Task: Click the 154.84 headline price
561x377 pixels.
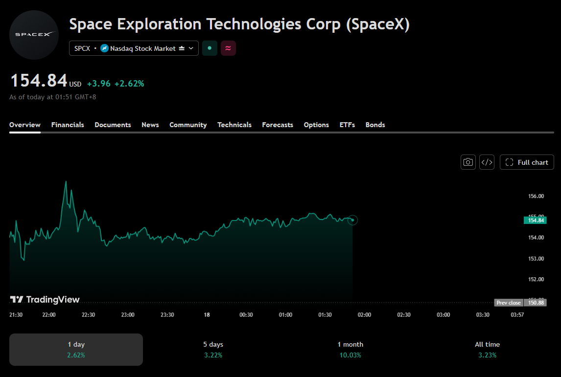Action: [x=39, y=80]
